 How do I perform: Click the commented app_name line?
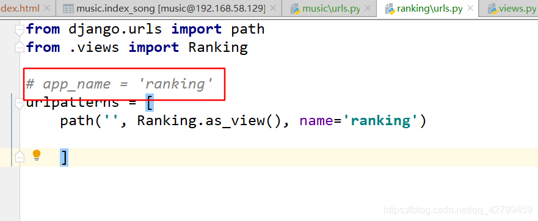(120, 84)
